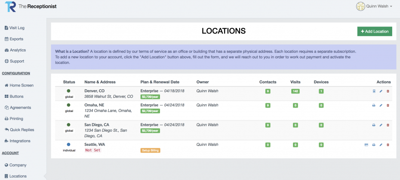Open the Quinn Walsh user dropdown
Viewport: 400px width, 180px height.
point(374,6)
